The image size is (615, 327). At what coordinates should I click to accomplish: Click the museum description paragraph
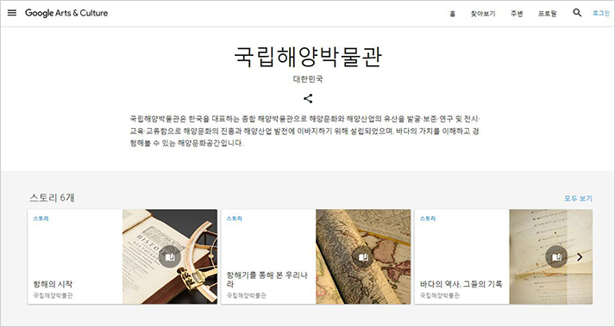(305, 131)
